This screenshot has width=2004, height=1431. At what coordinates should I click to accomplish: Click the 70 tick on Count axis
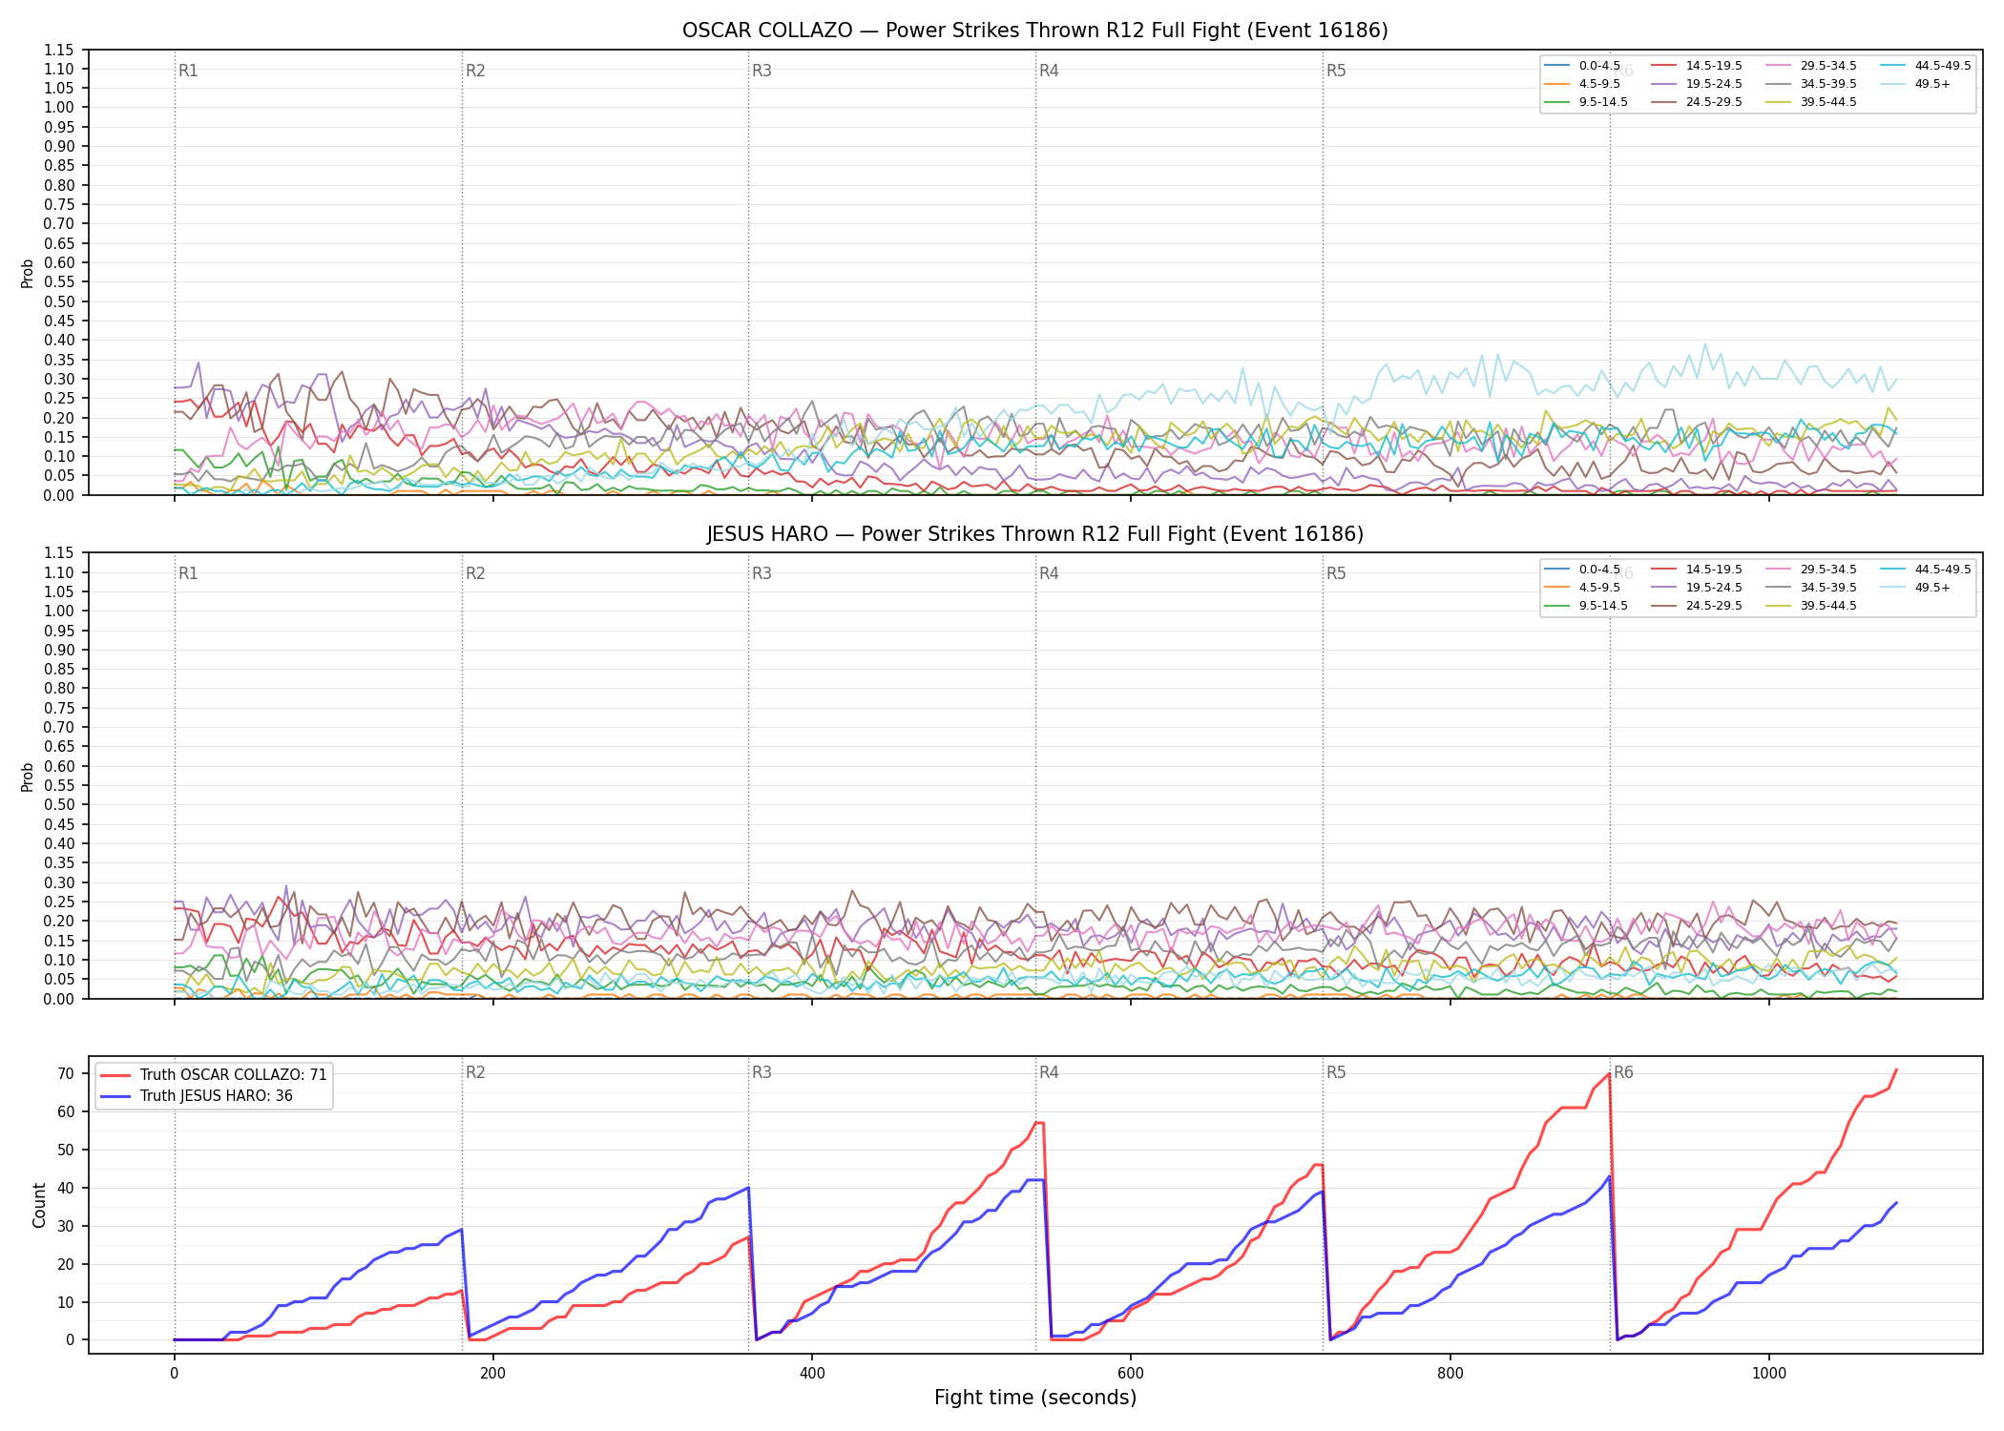coord(65,1073)
